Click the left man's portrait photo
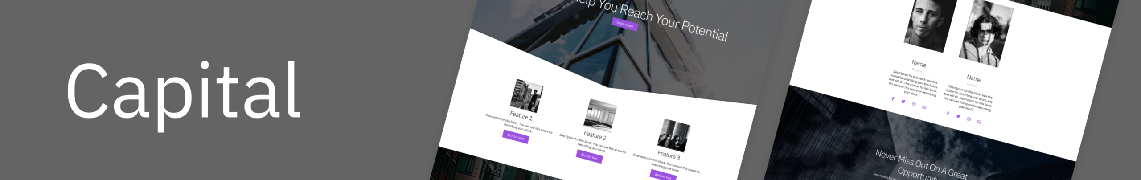Screen dimensions: 1141x180 tap(930, 25)
